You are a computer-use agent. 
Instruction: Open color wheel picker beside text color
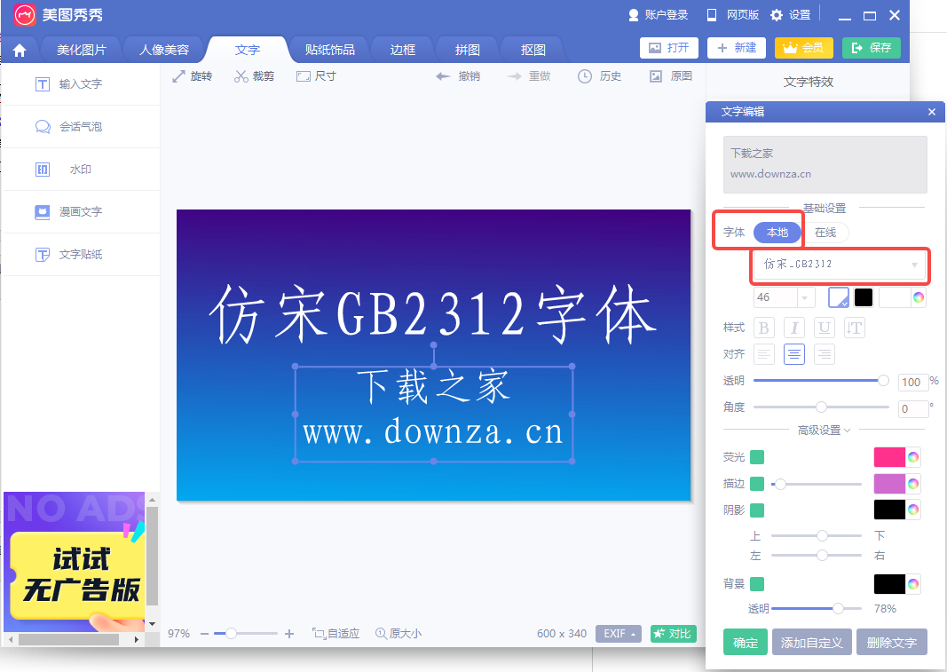click(918, 297)
